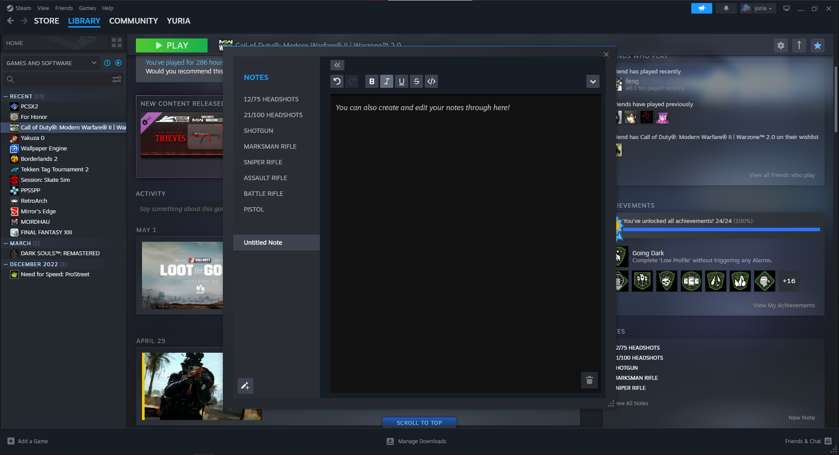This screenshot has width=839, height=455.
Task: Expand the GAMES AND SOFTWARE filter dropdown
Action: [x=51, y=63]
